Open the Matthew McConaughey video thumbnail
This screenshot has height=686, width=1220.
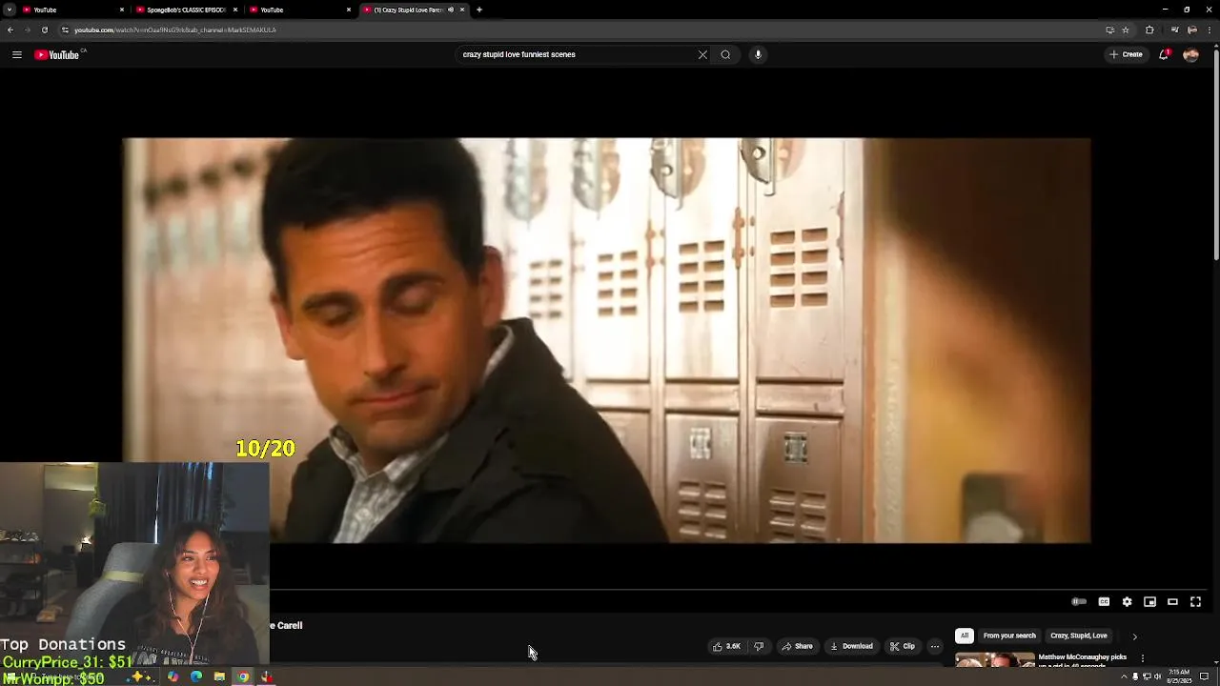995,659
